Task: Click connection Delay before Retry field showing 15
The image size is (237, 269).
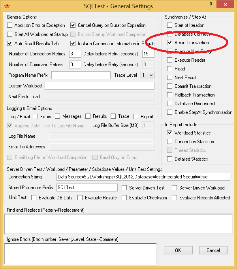Action: pyautogui.click(x=148, y=54)
